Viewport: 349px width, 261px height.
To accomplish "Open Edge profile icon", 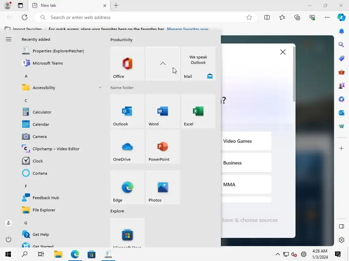I will [8, 5].
